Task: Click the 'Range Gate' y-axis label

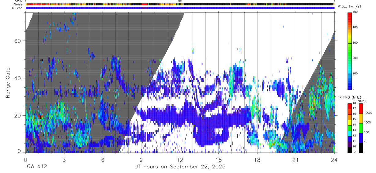Action: (x=8, y=82)
